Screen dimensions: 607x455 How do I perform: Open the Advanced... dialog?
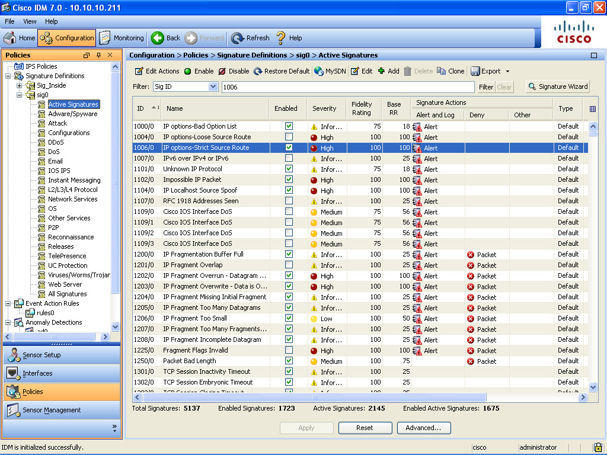point(423,428)
